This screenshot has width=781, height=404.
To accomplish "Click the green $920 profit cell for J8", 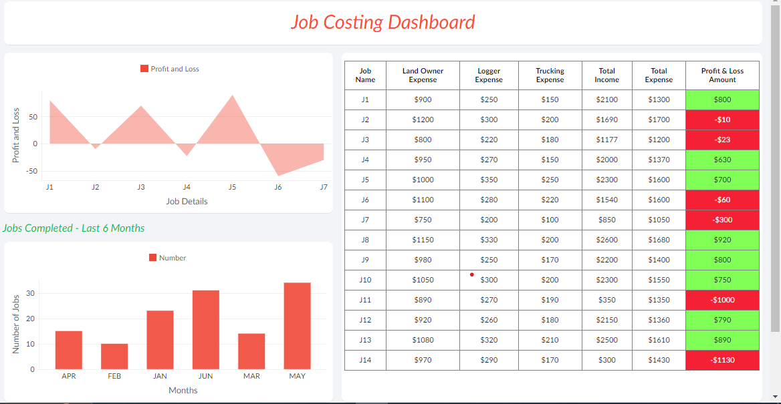I will click(722, 240).
